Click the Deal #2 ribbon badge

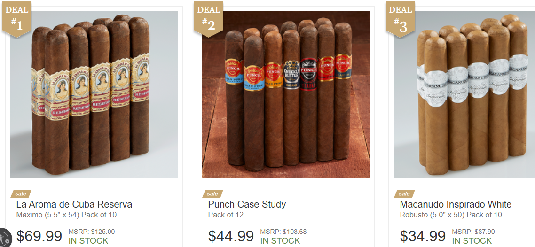208,19
